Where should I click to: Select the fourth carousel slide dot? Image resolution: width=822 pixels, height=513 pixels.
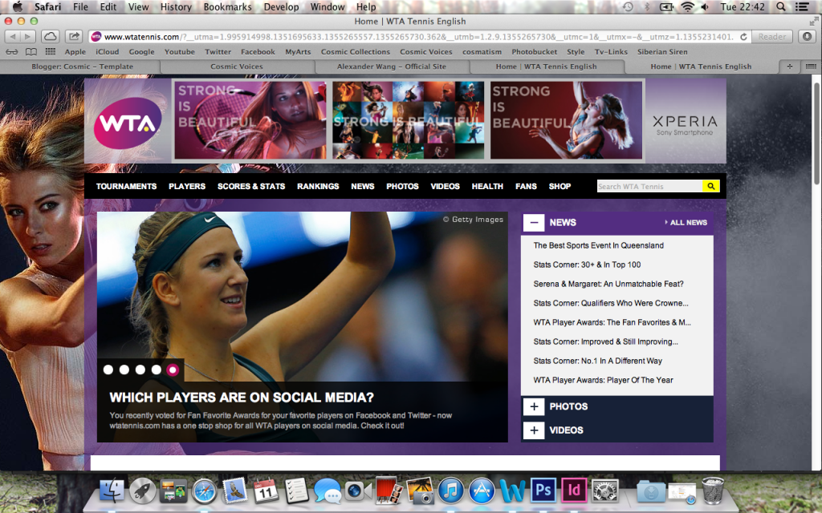click(157, 370)
